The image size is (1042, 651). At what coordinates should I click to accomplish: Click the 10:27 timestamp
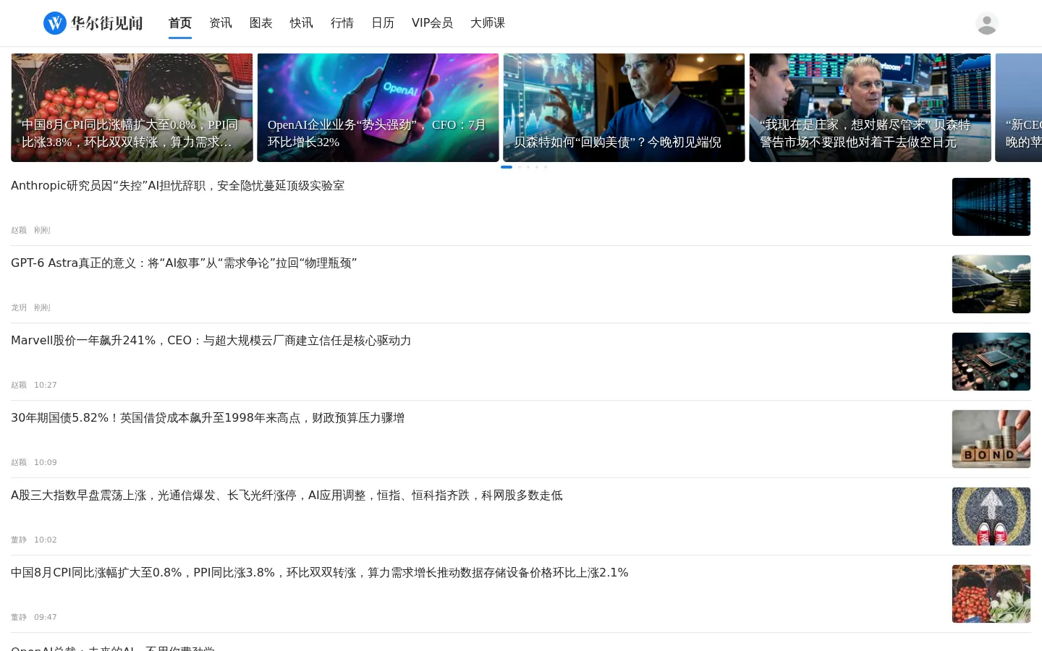(x=46, y=385)
